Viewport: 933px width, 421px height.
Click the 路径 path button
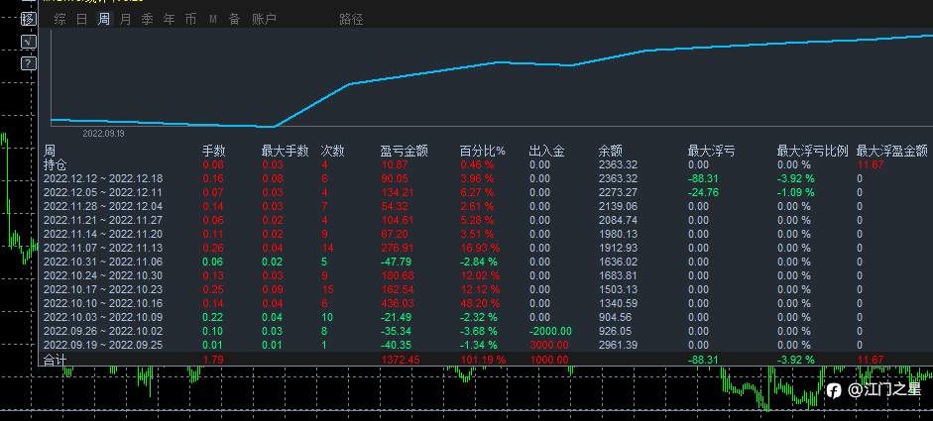tap(351, 19)
